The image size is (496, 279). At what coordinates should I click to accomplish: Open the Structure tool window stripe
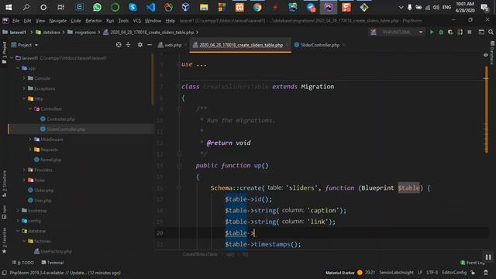pos(4,184)
